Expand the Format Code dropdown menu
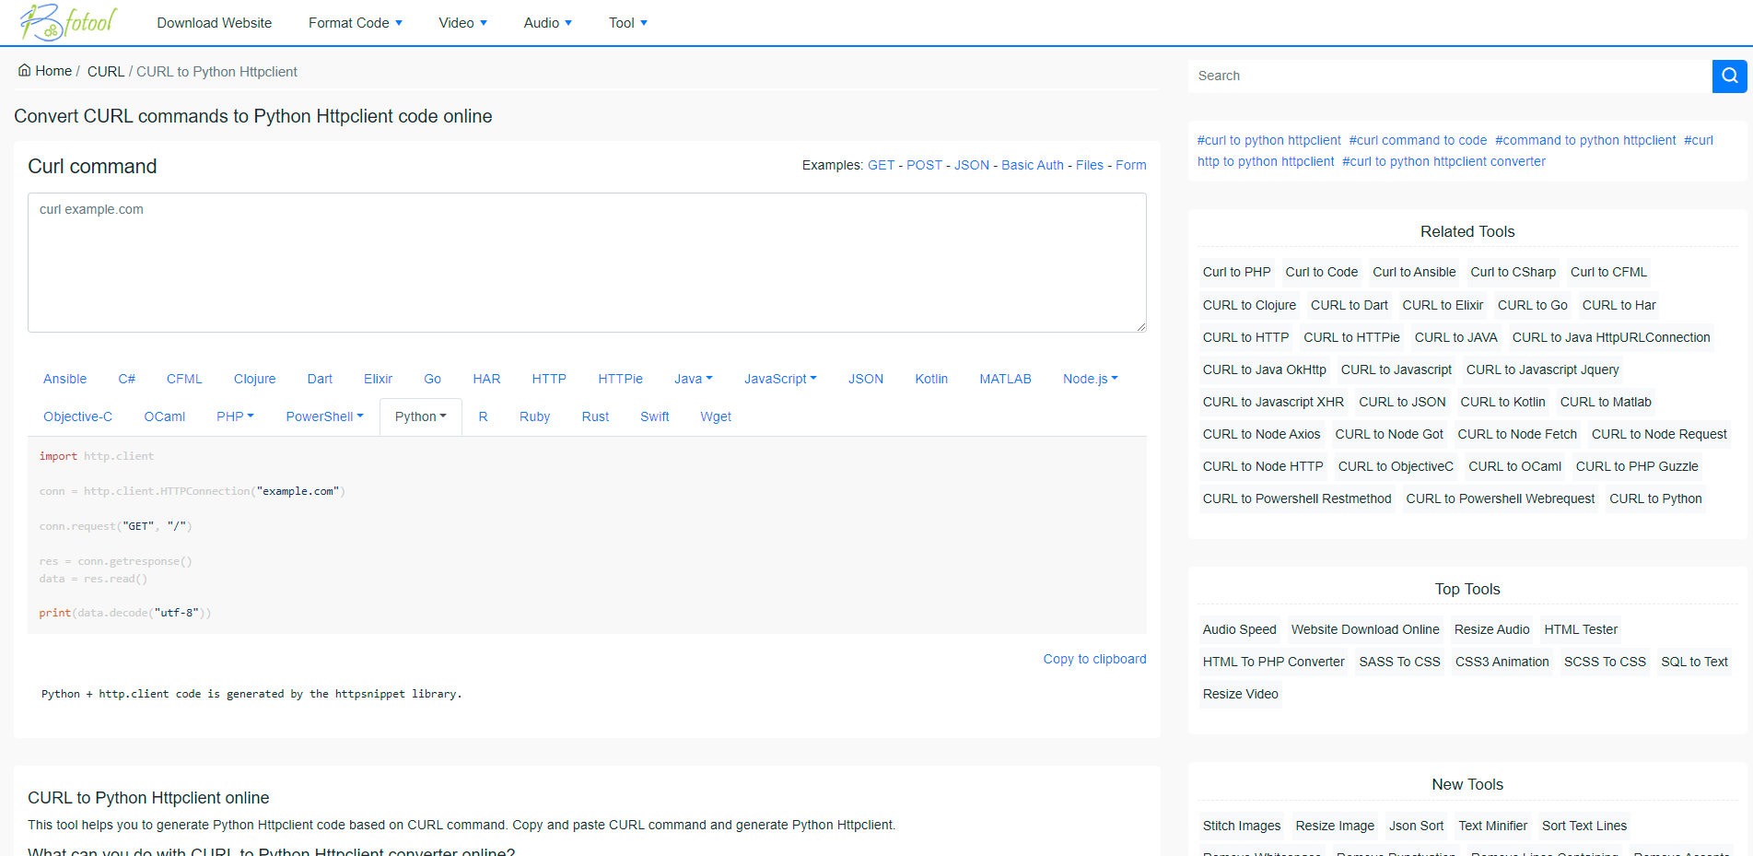Screen dimensions: 1753x856 coord(355,23)
